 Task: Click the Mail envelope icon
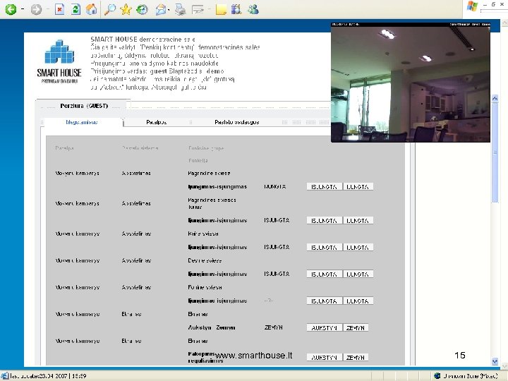tap(161, 10)
